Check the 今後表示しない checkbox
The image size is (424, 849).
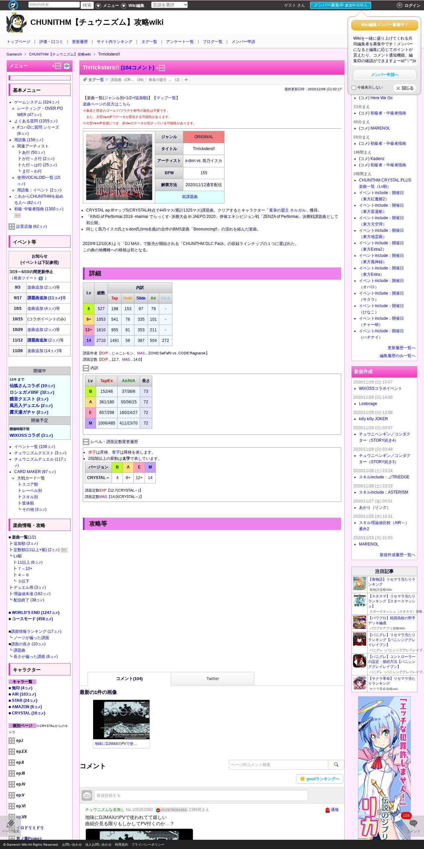pyautogui.click(x=354, y=88)
